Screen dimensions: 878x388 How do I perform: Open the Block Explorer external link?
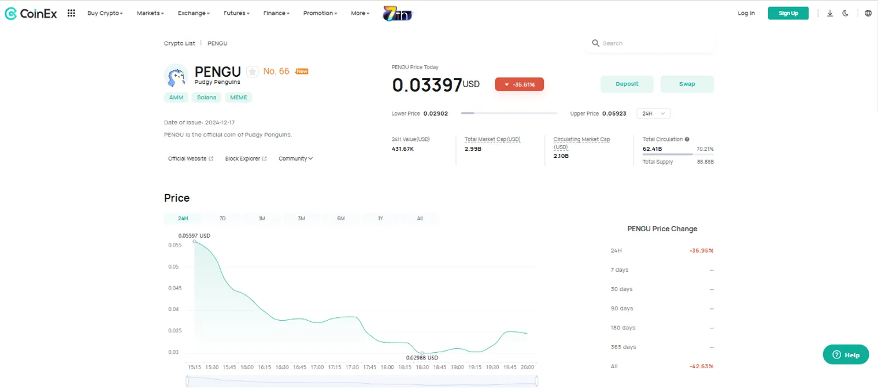tap(246, 158)
